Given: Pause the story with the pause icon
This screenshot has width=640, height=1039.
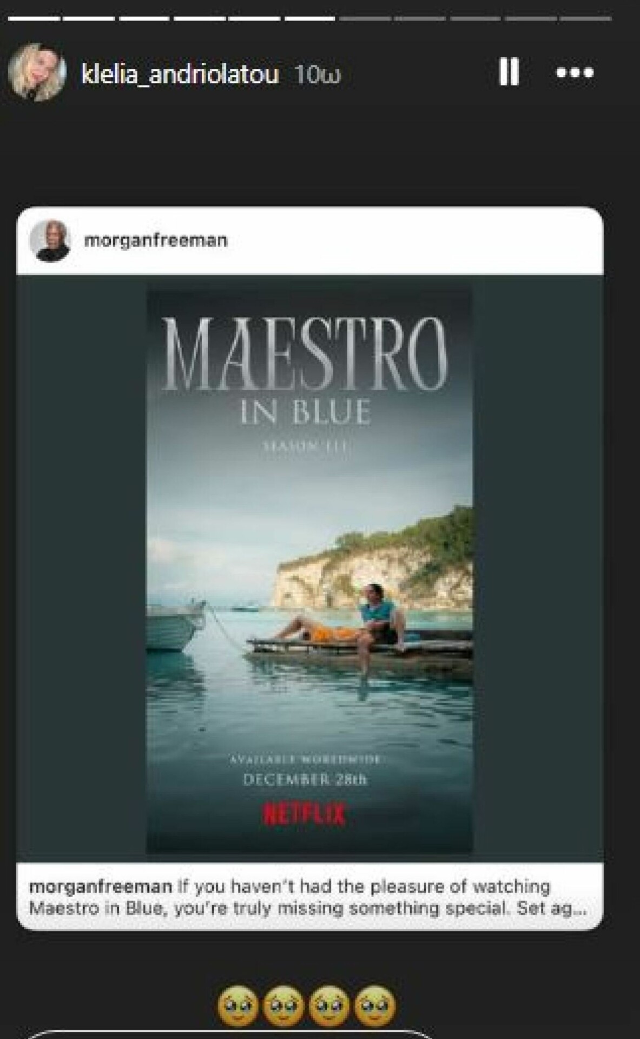Looking at the screenshot, I should tap(508, 71).
